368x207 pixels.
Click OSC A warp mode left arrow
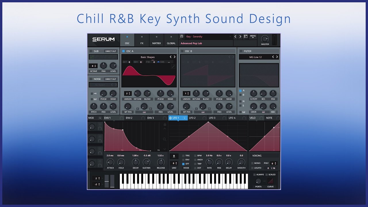click(137, 109)
